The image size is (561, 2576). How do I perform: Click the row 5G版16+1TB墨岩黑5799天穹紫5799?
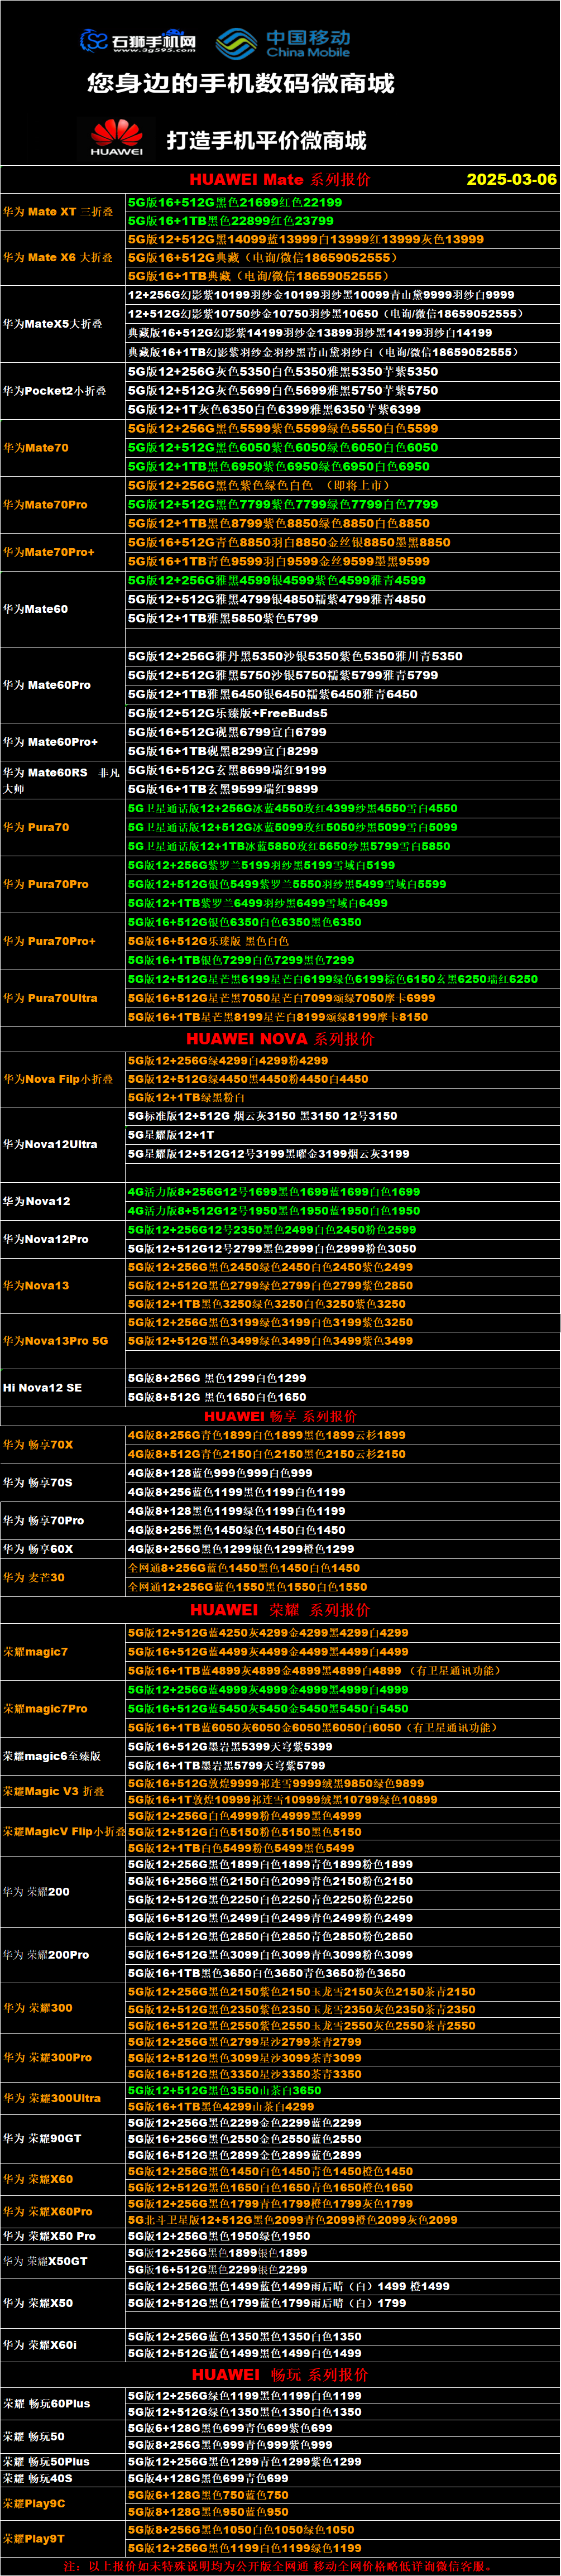[x=342, y=1766]
